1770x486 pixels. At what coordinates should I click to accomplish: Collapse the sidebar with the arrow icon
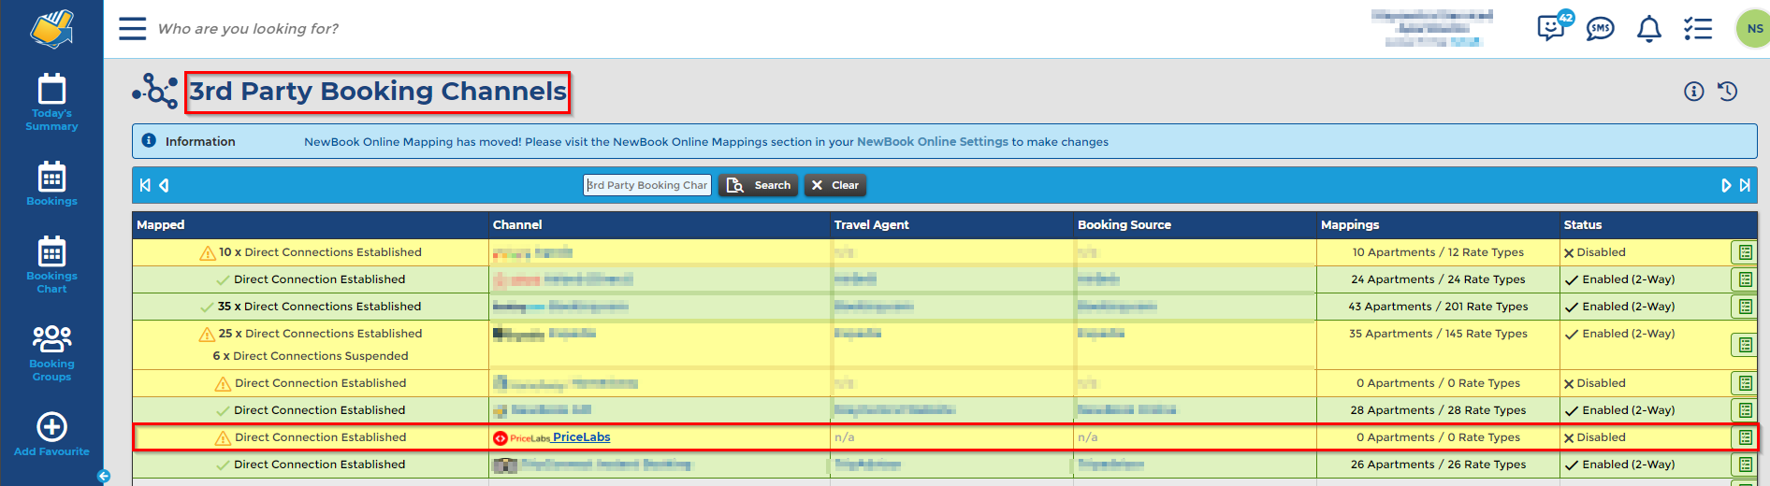pos(104,476)
